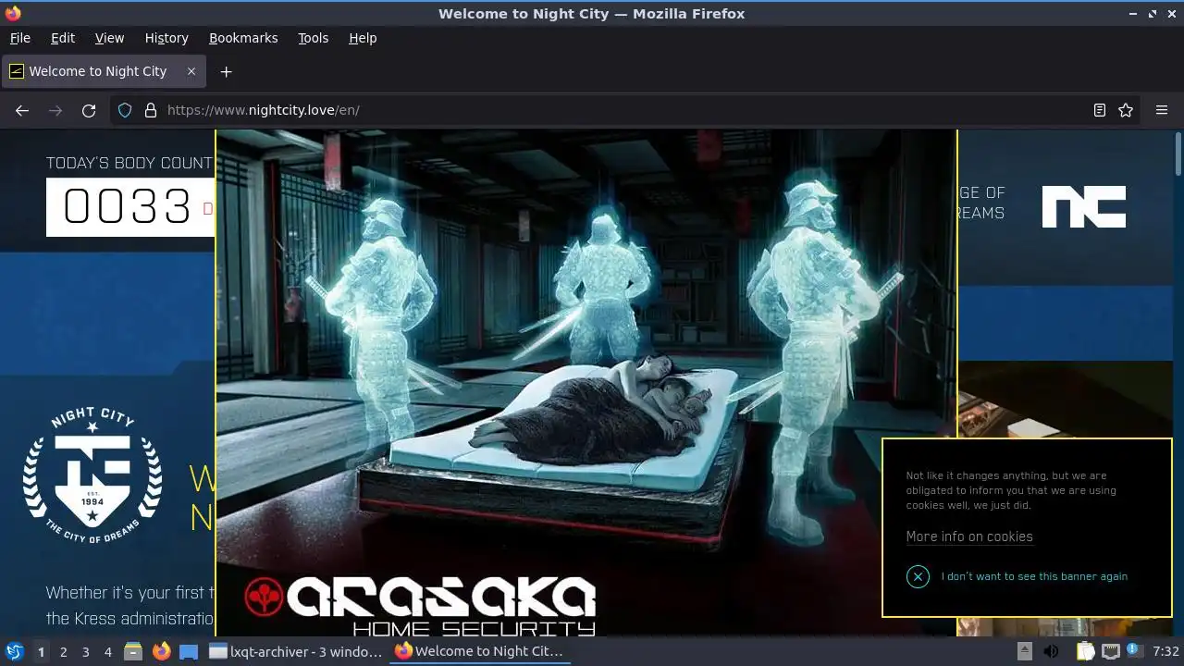Image resolution: width=1184 pixels, height=666 pixels.
Task: Open tracking protection shield info
Action: pyautogui.click(x=125, y=110)
